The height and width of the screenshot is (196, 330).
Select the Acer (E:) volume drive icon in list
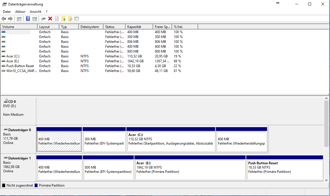click(x=3, y=61)
